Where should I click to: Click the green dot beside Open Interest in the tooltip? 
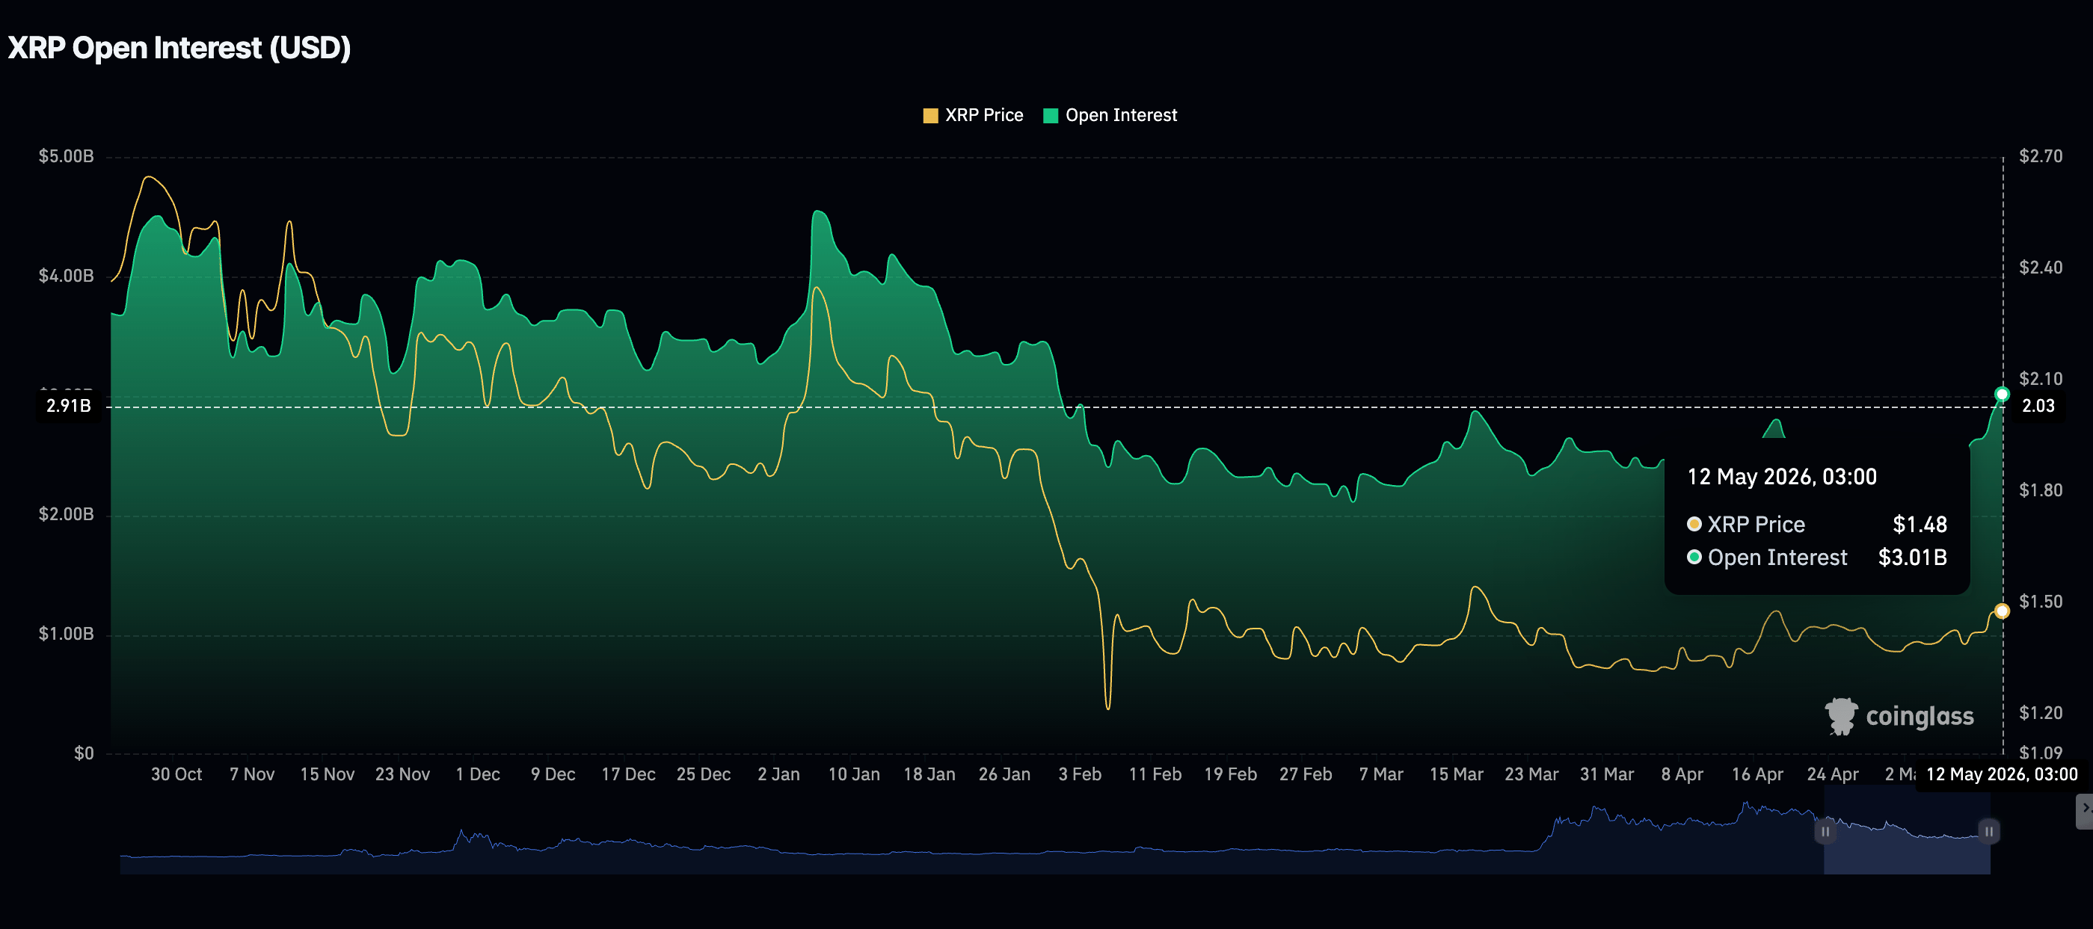click(1694, 557)
